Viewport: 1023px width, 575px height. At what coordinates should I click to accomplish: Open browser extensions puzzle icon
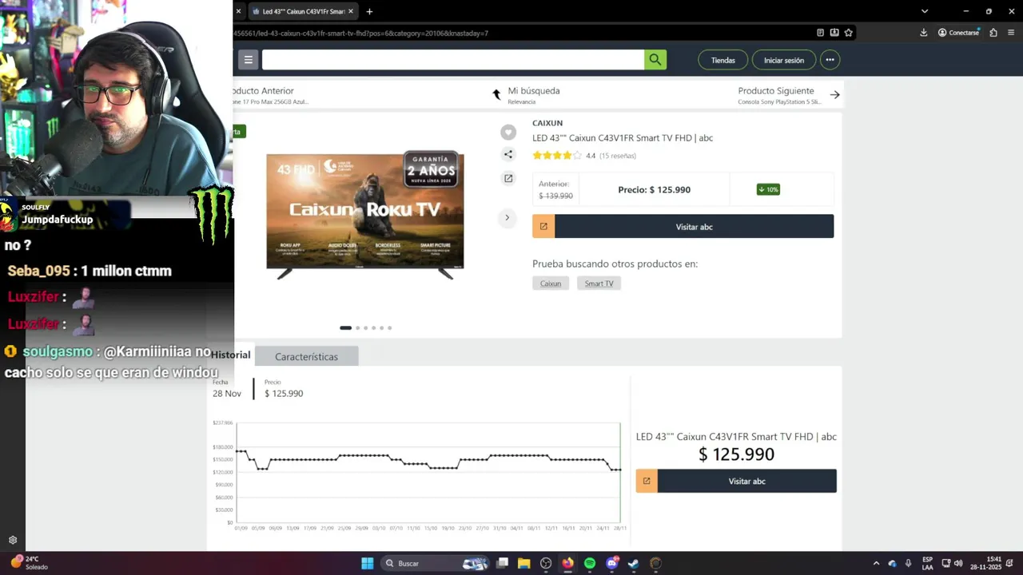(993, 33)
